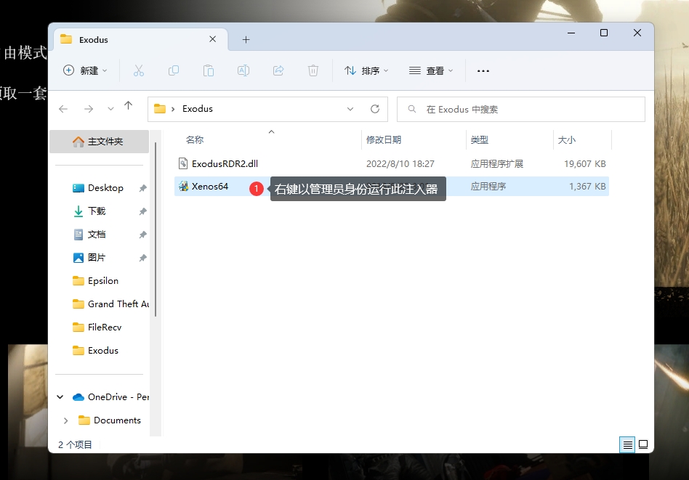
Task: Open the 查看 (View) menu
Action: (431, 70)
